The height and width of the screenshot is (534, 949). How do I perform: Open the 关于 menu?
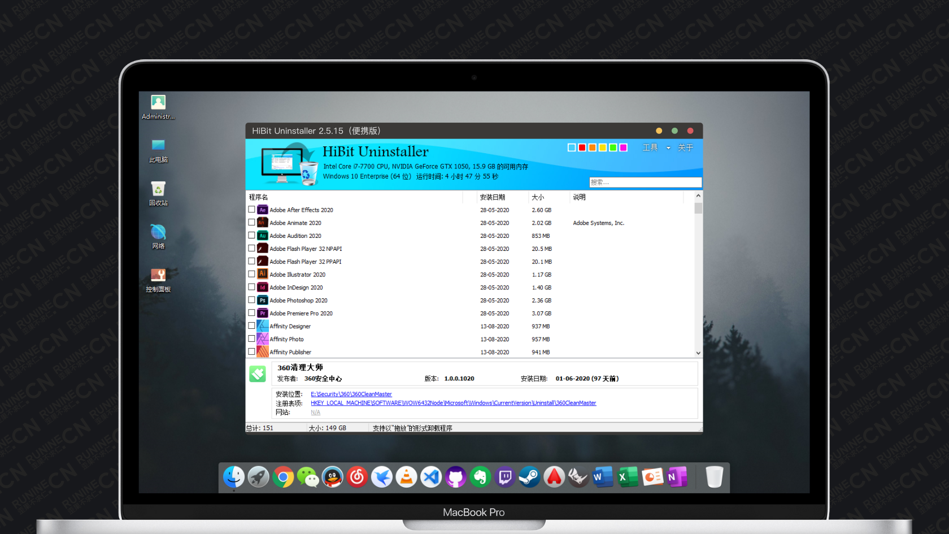pyautogui.click(x=685, y=147)
